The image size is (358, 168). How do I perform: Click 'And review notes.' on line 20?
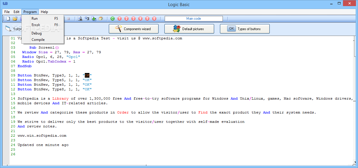(x=37, y=126)
